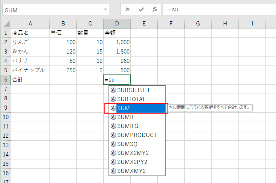Viewport: 276px width, 183px height.
Task: Click cell B1 containing 単価
Action: [63, 33]
